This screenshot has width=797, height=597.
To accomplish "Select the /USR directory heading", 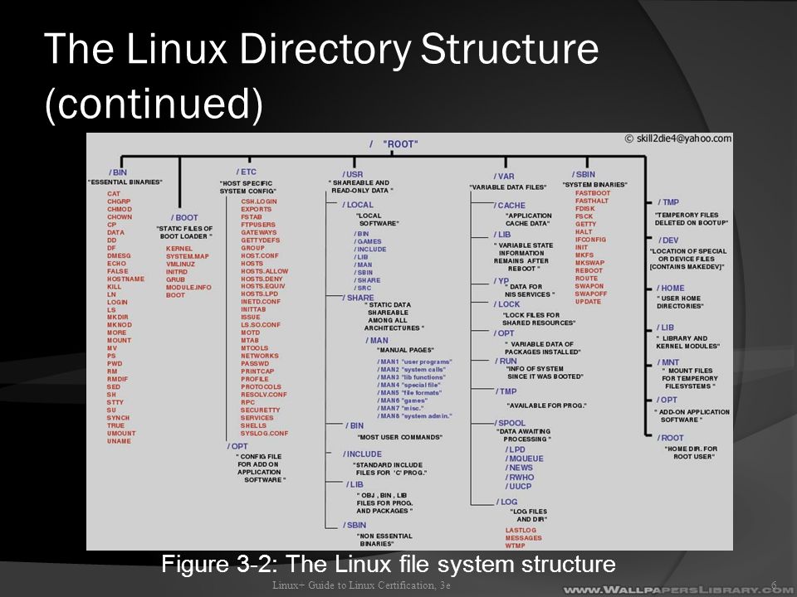I will click(352, 174).
